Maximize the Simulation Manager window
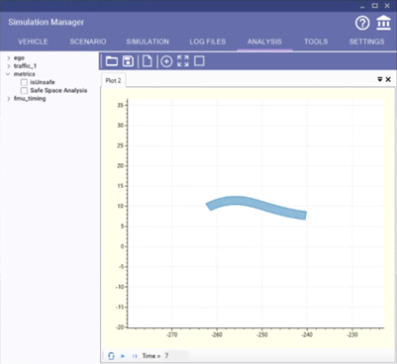 [375, 6]
